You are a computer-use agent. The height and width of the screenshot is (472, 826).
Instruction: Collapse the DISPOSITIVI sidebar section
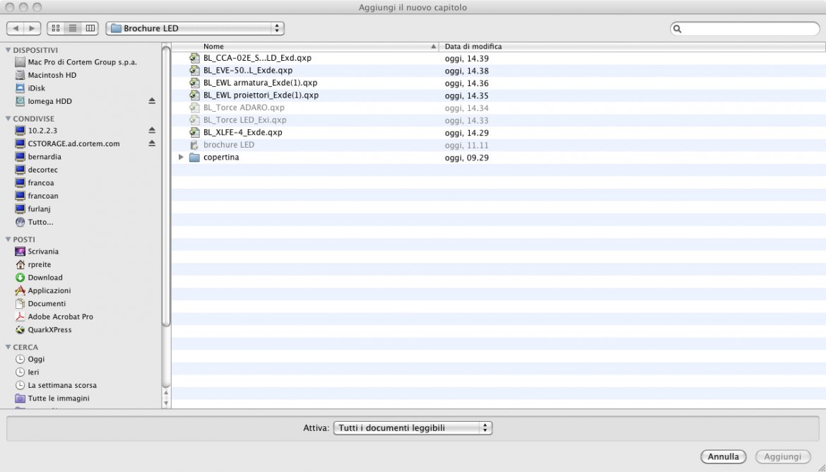(x=8, y=50)
